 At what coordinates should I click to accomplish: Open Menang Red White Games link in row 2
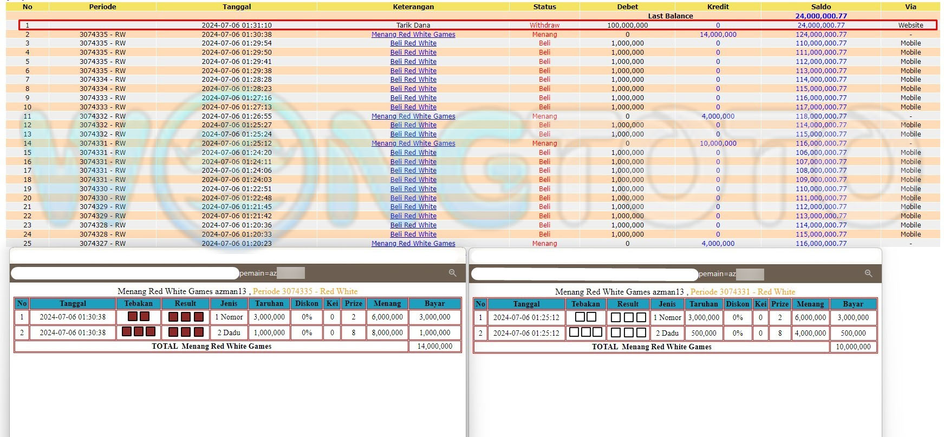[x=413, y=34]
